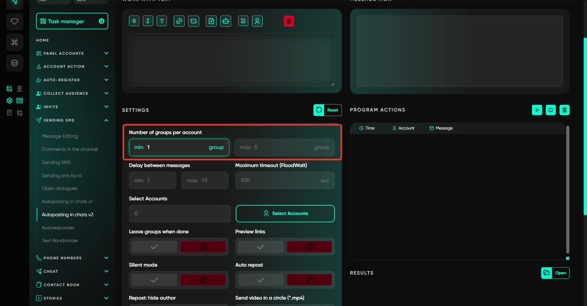The height and width of the screenshot is (306, 587).
Task: Enable Leave groups when done checkmark
Action: pyautogui.click(x=154, y=247)
